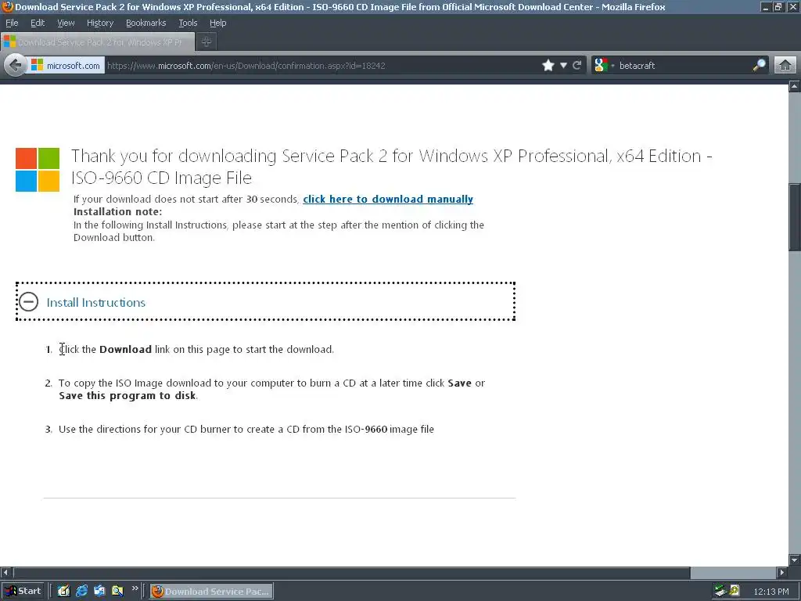Click the horizontal scrollbar right arrow

pos(782,572)
